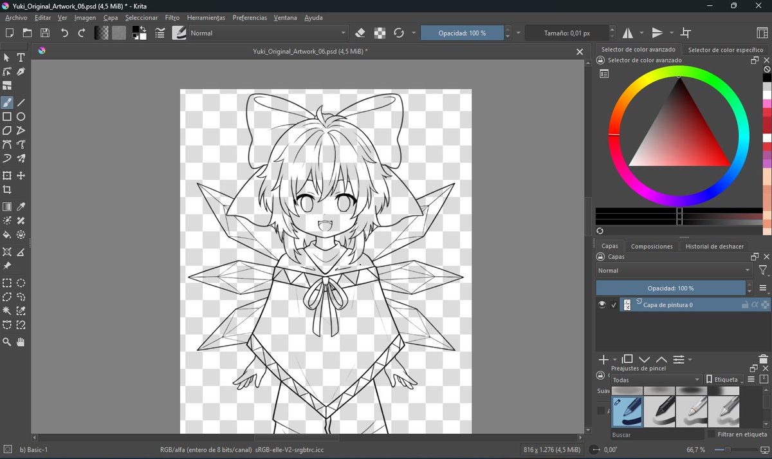
Task: Open the Todas brush tag dropdown
Action: coord(656,380)
